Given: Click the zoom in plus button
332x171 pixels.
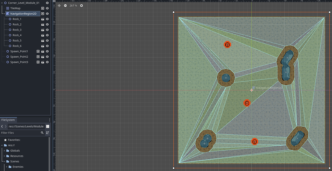Looking at the screenshot, I should pyautogui.click(x=81, y=6).
